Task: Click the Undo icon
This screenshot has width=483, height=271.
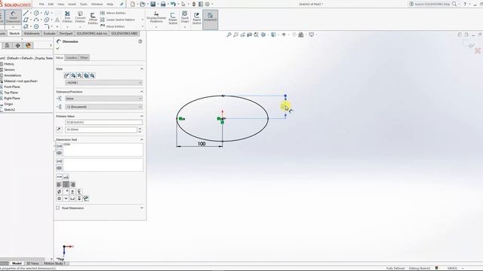Action: (173, 4)
